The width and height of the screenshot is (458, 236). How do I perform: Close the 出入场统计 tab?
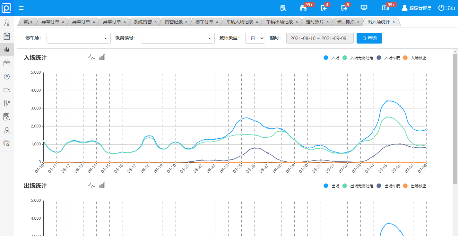coord(394,22)
